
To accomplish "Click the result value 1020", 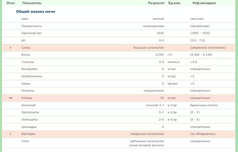I will 160,33.
